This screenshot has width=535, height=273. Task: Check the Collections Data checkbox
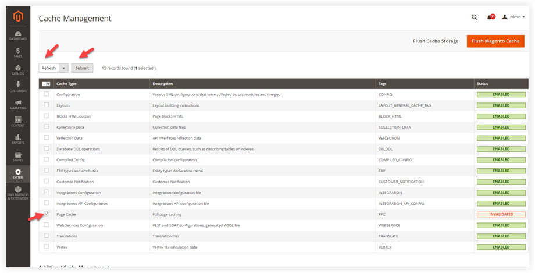click(x=47, y=127)
